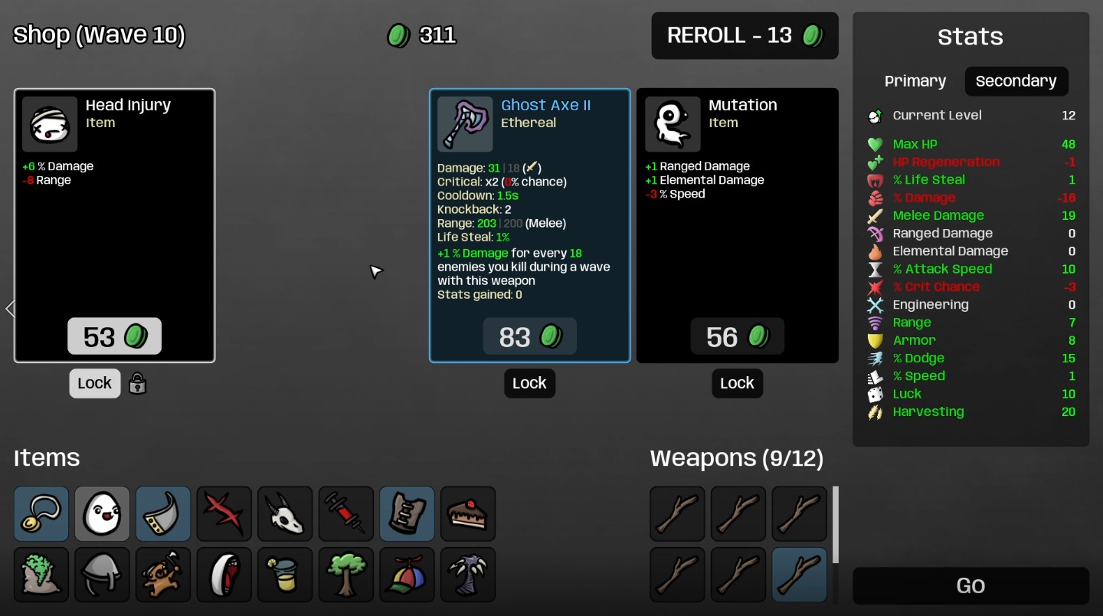Image resolution: width=1103 pixels, height=616 pixels.
Task: Select the highlighted blue stick weapon
Action: click(x=800, y=575)
